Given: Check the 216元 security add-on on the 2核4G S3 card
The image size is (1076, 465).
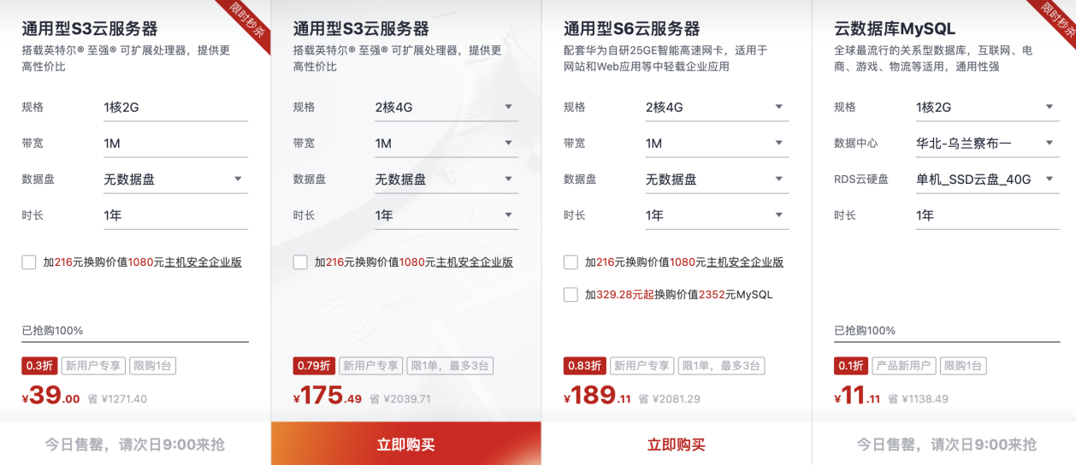Looking at the screenshot, I should pyautogui.click(x=300, y=262).
